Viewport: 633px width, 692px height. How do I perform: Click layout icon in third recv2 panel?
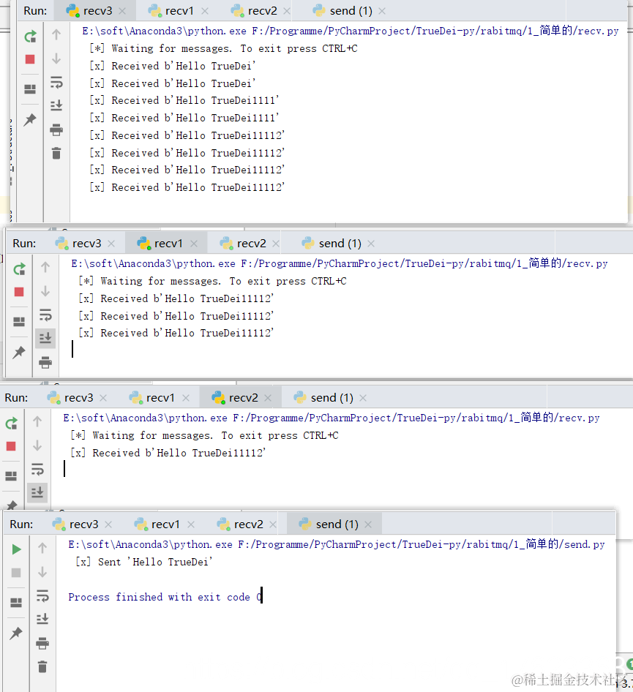11,476
